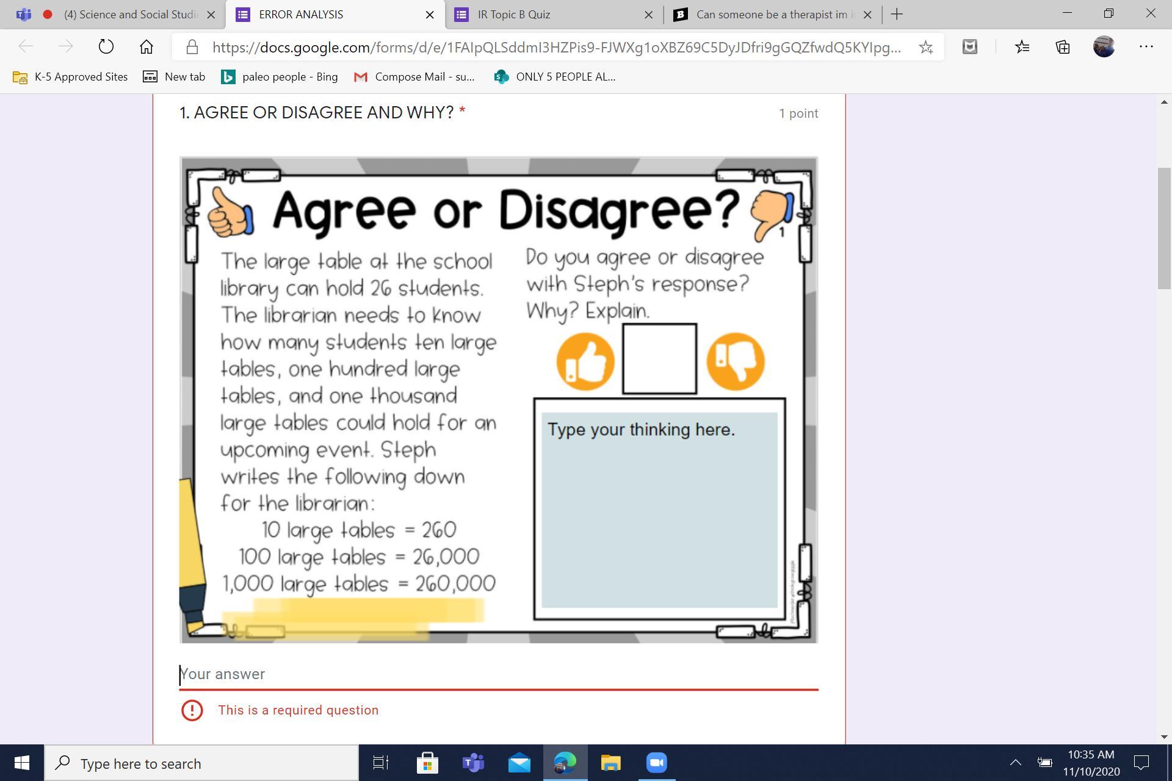1172x781 pixels.
Task: Open K-5 Approved Sites bookmarks folder
Action: point(71,77)
